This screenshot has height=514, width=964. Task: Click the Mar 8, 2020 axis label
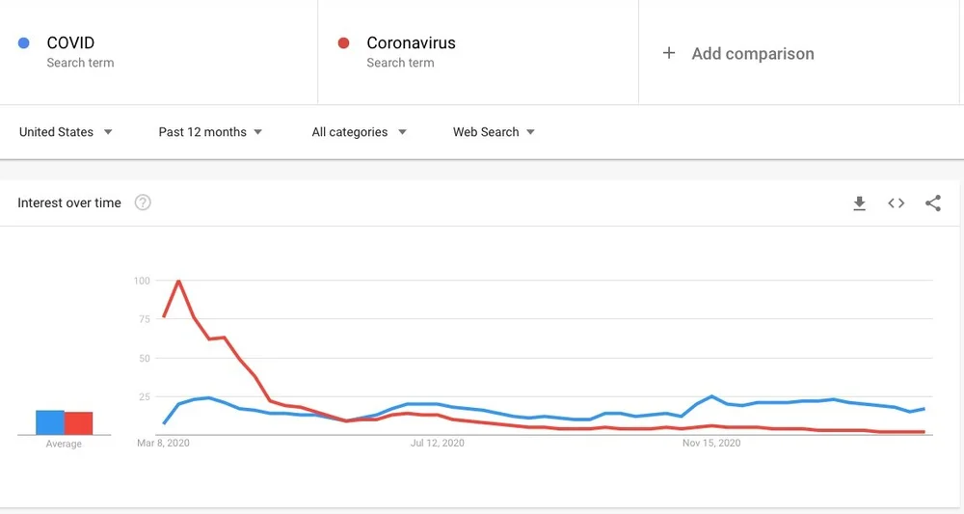click(x=163, y=443)
